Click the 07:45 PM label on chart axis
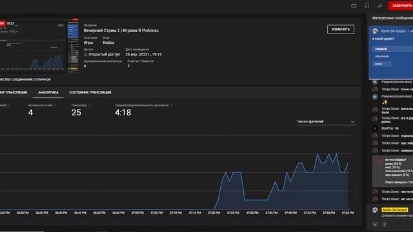The height and width of the screenshot is (232, 413). pos(310,213)
